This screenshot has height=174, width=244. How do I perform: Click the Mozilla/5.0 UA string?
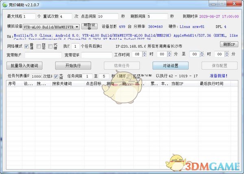click(x=126, y=37)
